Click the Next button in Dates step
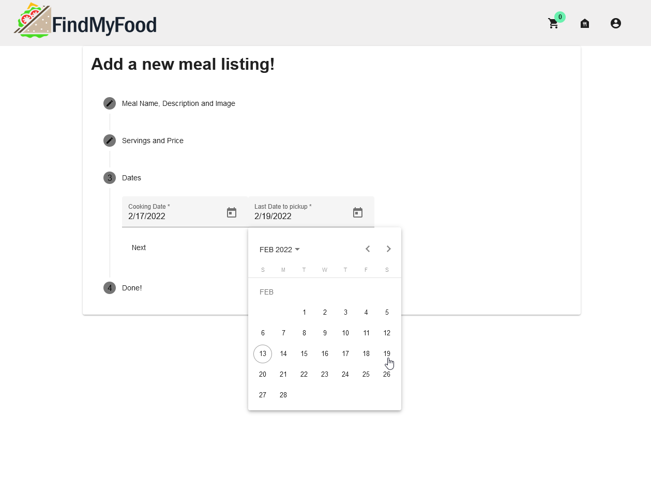 click(x=139, y=248)
